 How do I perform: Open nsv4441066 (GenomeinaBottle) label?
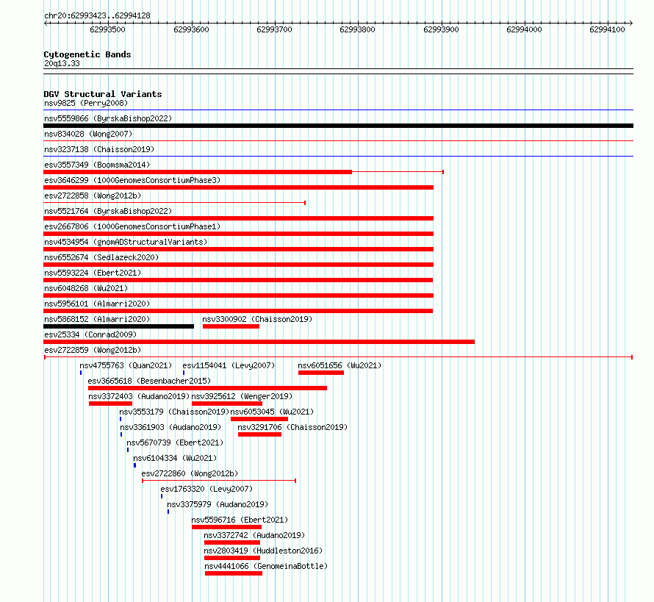[x=266, y=566]
